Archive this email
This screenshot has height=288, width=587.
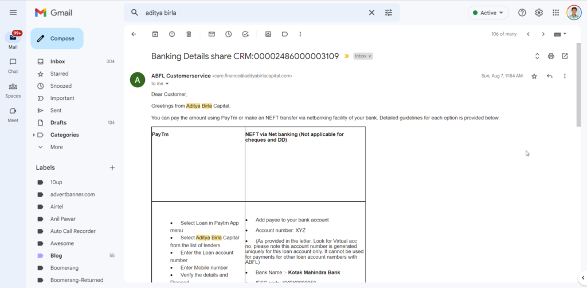[155, 34]
